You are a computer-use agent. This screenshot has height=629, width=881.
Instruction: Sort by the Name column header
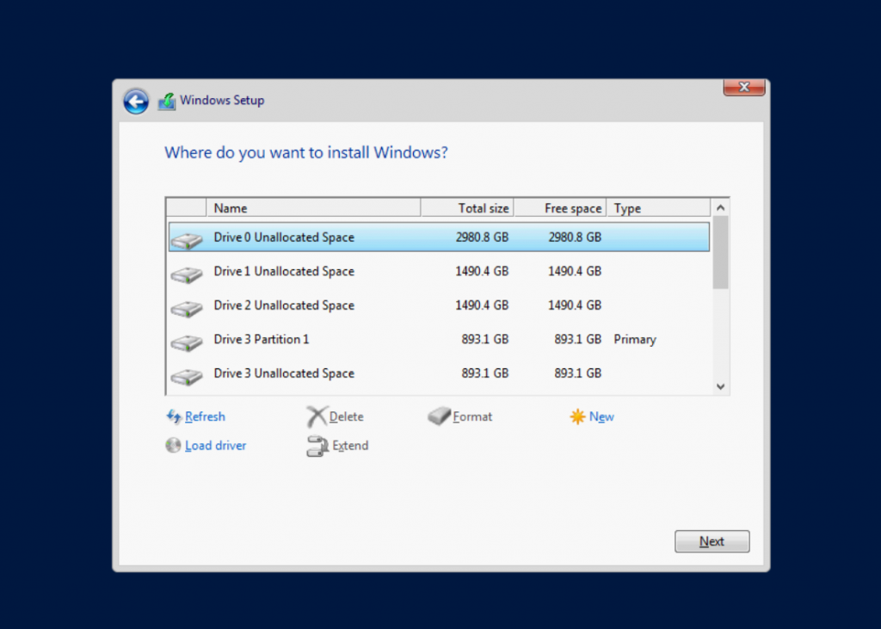click(x=313, y=208)
